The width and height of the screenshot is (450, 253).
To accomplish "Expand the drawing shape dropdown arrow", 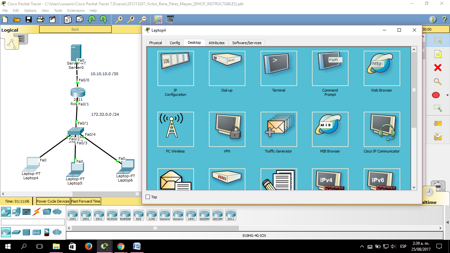I will pyautogui.click(x=447, y=95).
